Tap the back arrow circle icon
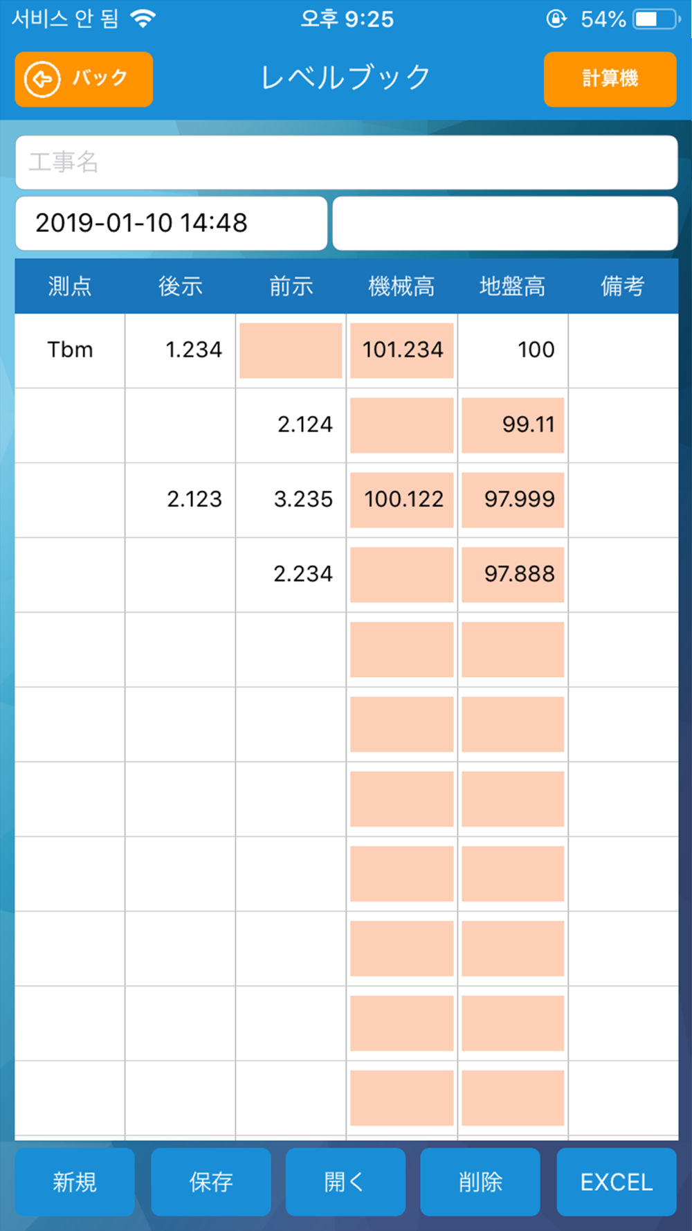This screenshot has width=692, height=1231. point(43,79)
